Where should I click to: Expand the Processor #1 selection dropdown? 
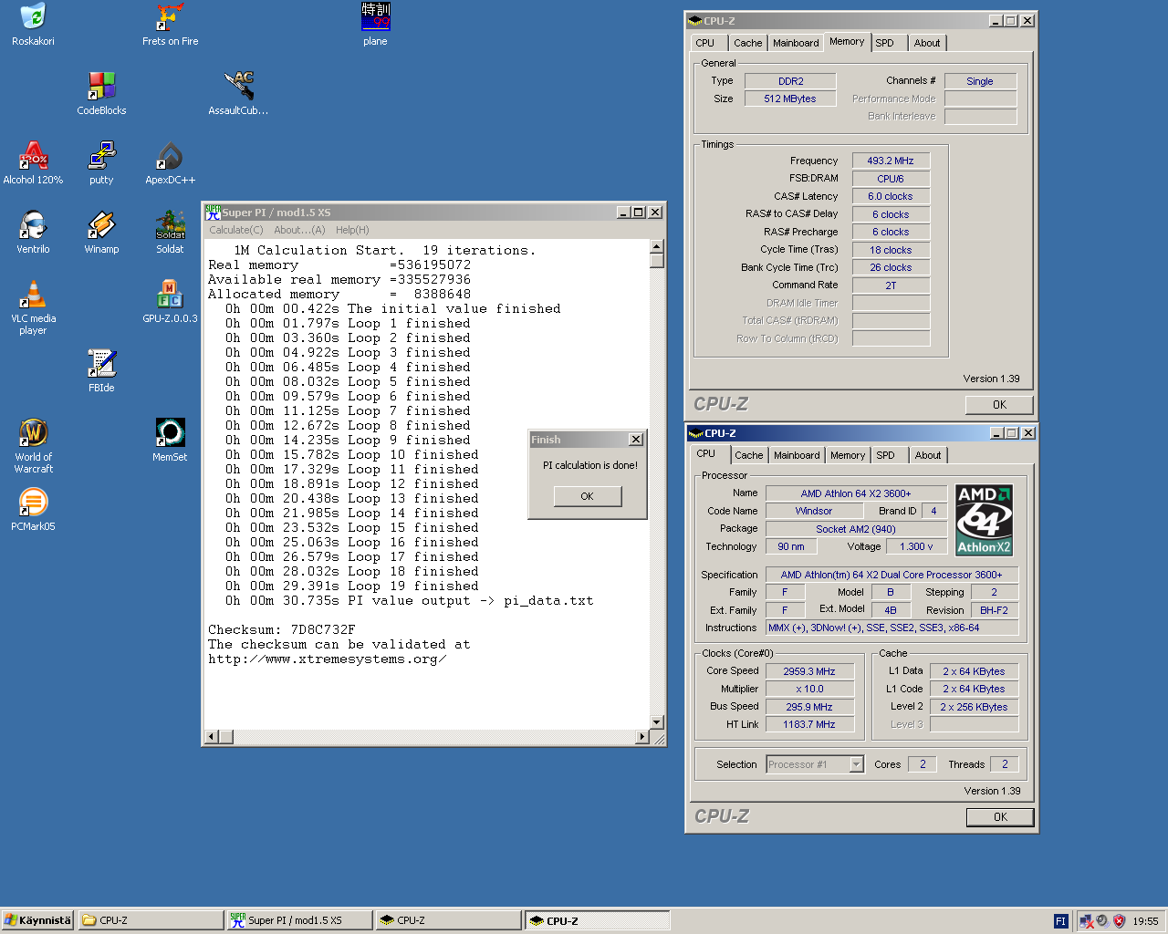coord(856,764)
